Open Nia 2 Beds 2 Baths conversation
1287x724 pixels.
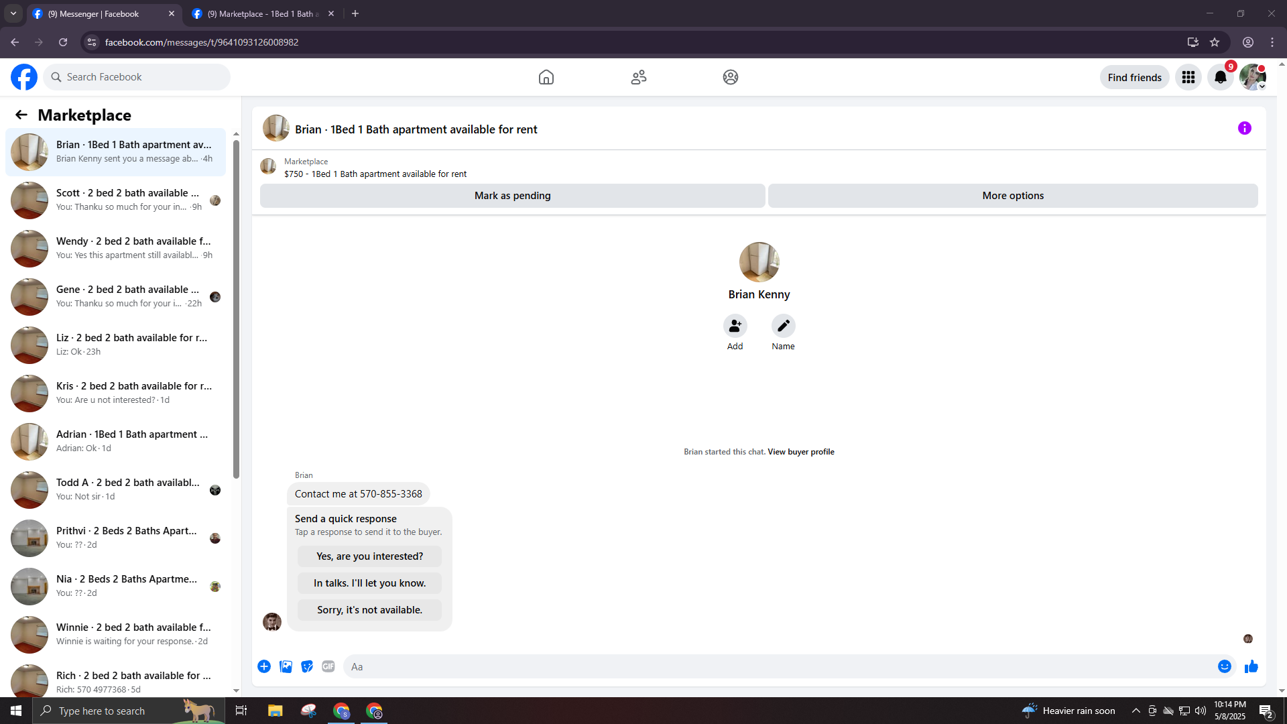pyautogui.click(x=115, y=587)
